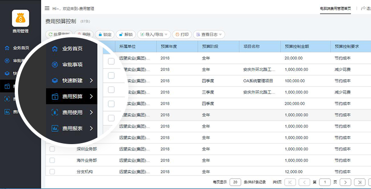
Task: Click the 快速新建 layers icon
Action: pyautogui.click(x=55, y=81)
